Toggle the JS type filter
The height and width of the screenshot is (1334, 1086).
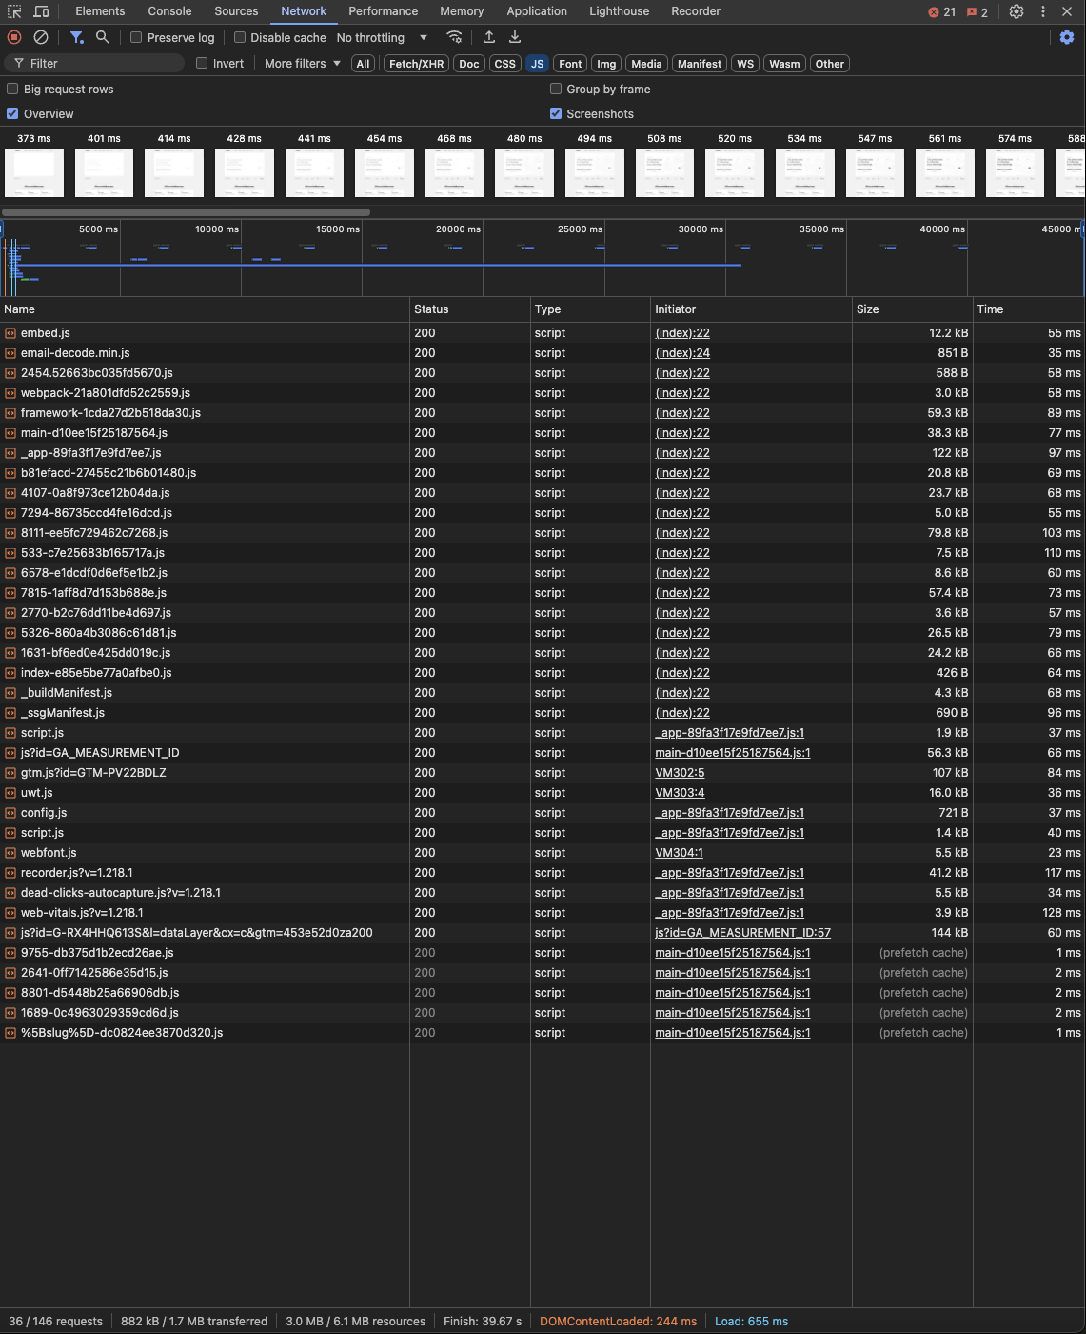coord(538,64)
